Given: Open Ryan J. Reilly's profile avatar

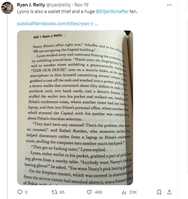Looking at the screenshot, I should pos(7,8).
